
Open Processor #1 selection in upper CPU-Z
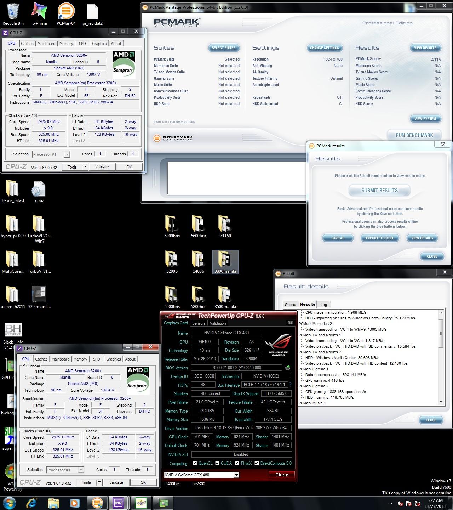[51, 154]
